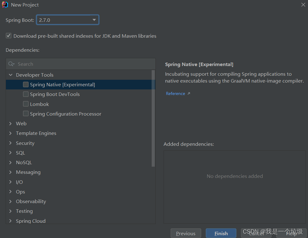Expand the Security category
This screenshot has width=308, height=238.
coord(11,143)
